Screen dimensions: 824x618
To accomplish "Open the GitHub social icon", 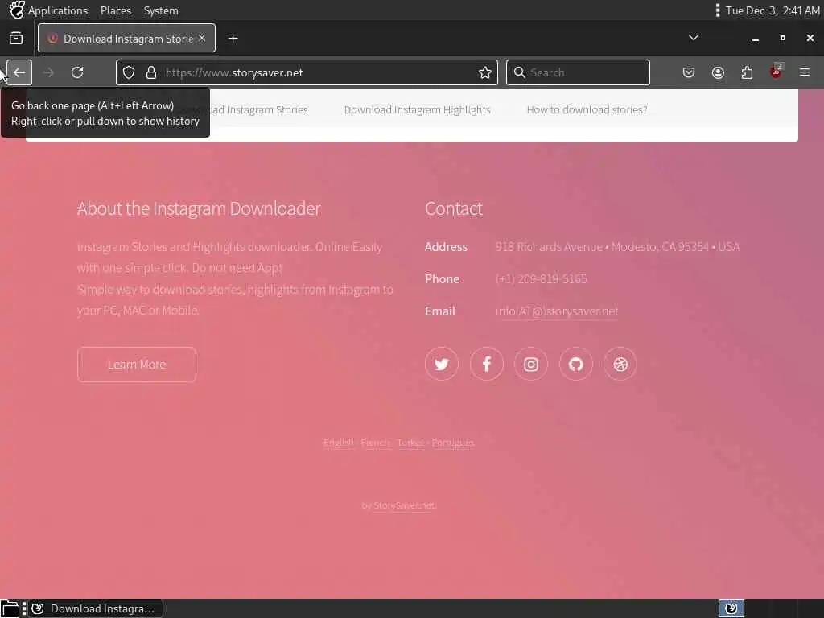I will 575,364.
